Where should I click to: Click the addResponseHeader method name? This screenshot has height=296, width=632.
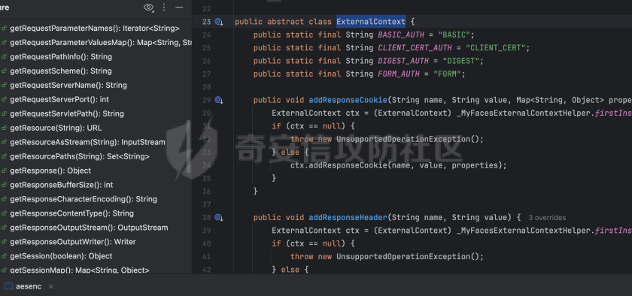click(348, 218)
